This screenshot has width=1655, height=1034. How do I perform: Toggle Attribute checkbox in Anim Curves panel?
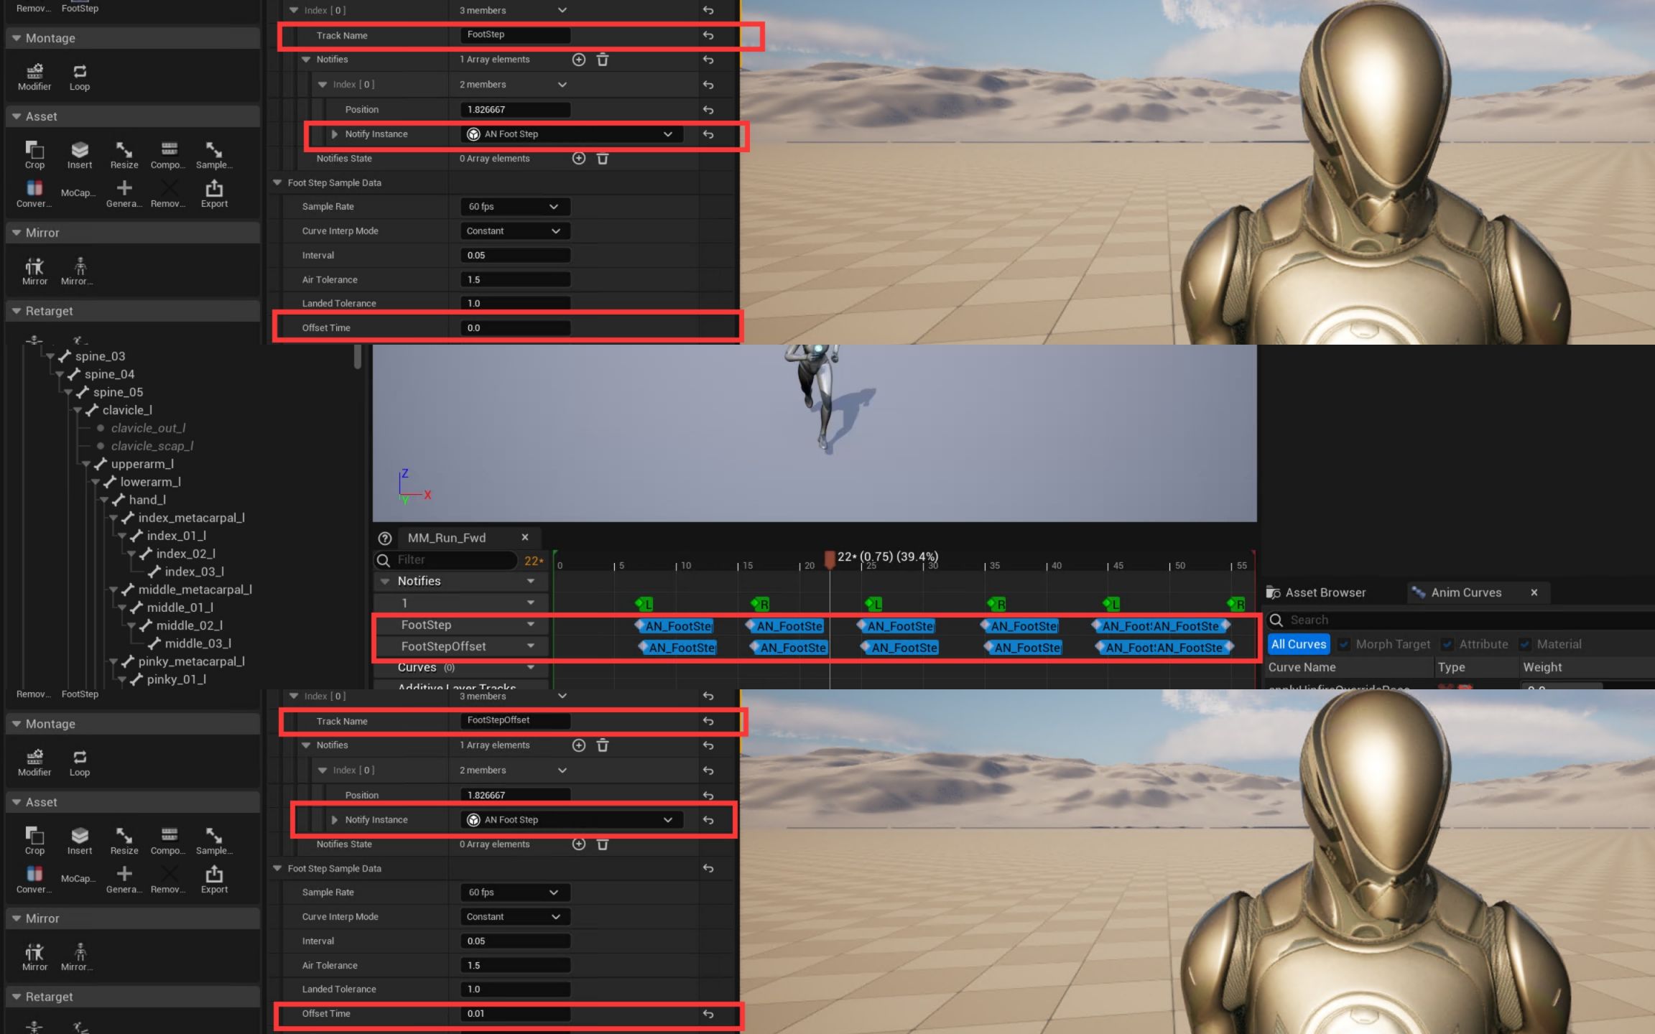pyautogui.click(x=1447, y=643)
